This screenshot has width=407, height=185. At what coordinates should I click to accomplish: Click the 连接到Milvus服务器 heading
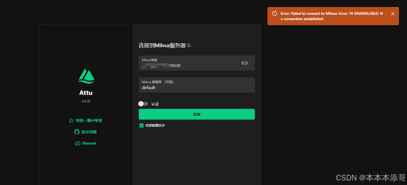point(162,45)
